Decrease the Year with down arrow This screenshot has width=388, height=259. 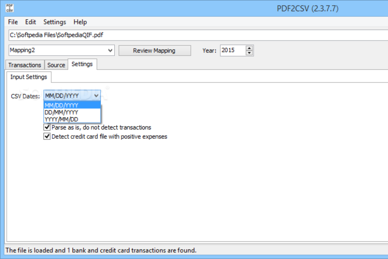click(249, 53)
